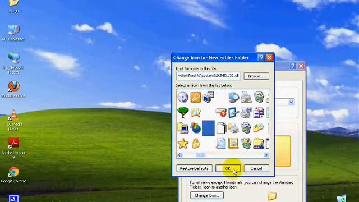Click Restore Defaults in Change Icon dialog
The width and height of the screenshot is (359, 202).
point(194,168)
